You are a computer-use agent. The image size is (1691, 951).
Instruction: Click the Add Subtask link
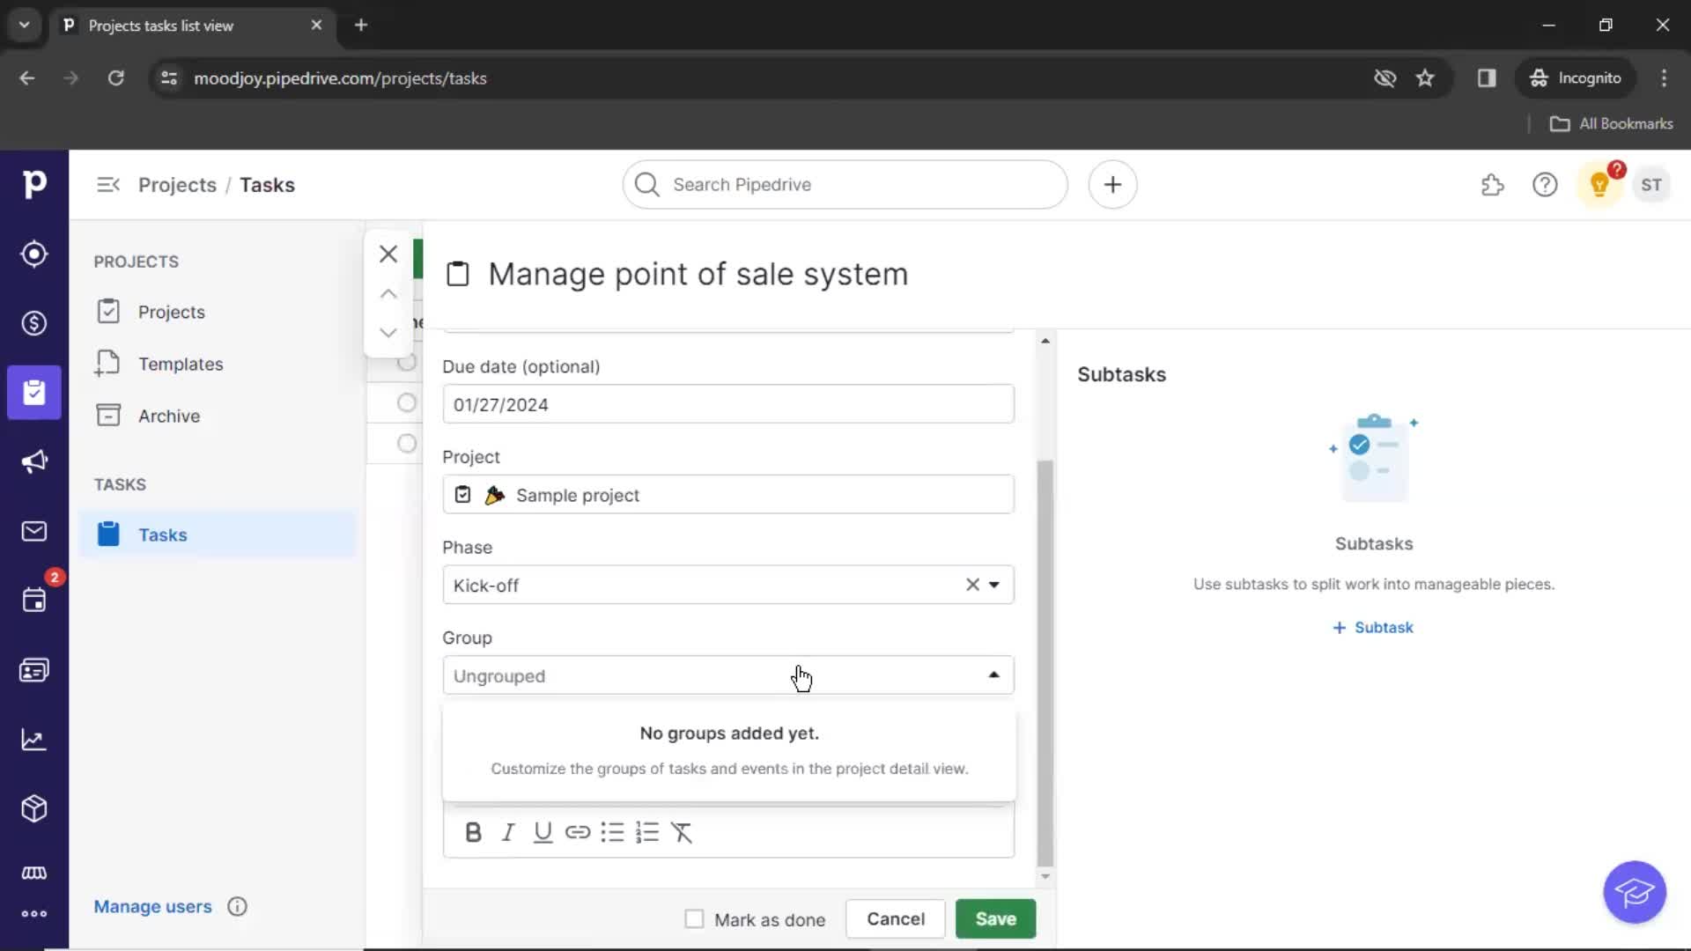pos(1374,626)
